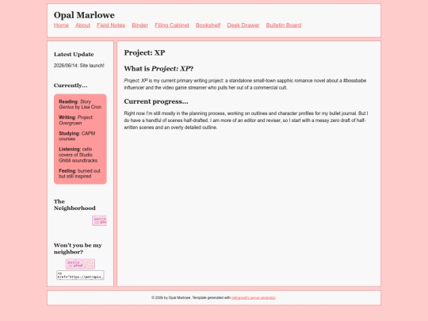Click the 'Current progress...' heading

click(x=156, y=101)
